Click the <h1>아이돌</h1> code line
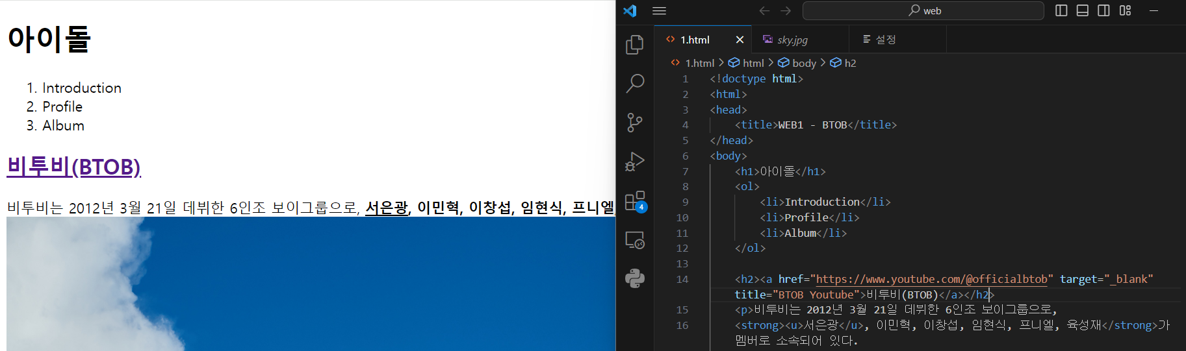Viewport: 1186px width, 351px height. pyautogui.click(x=780, y=171)
